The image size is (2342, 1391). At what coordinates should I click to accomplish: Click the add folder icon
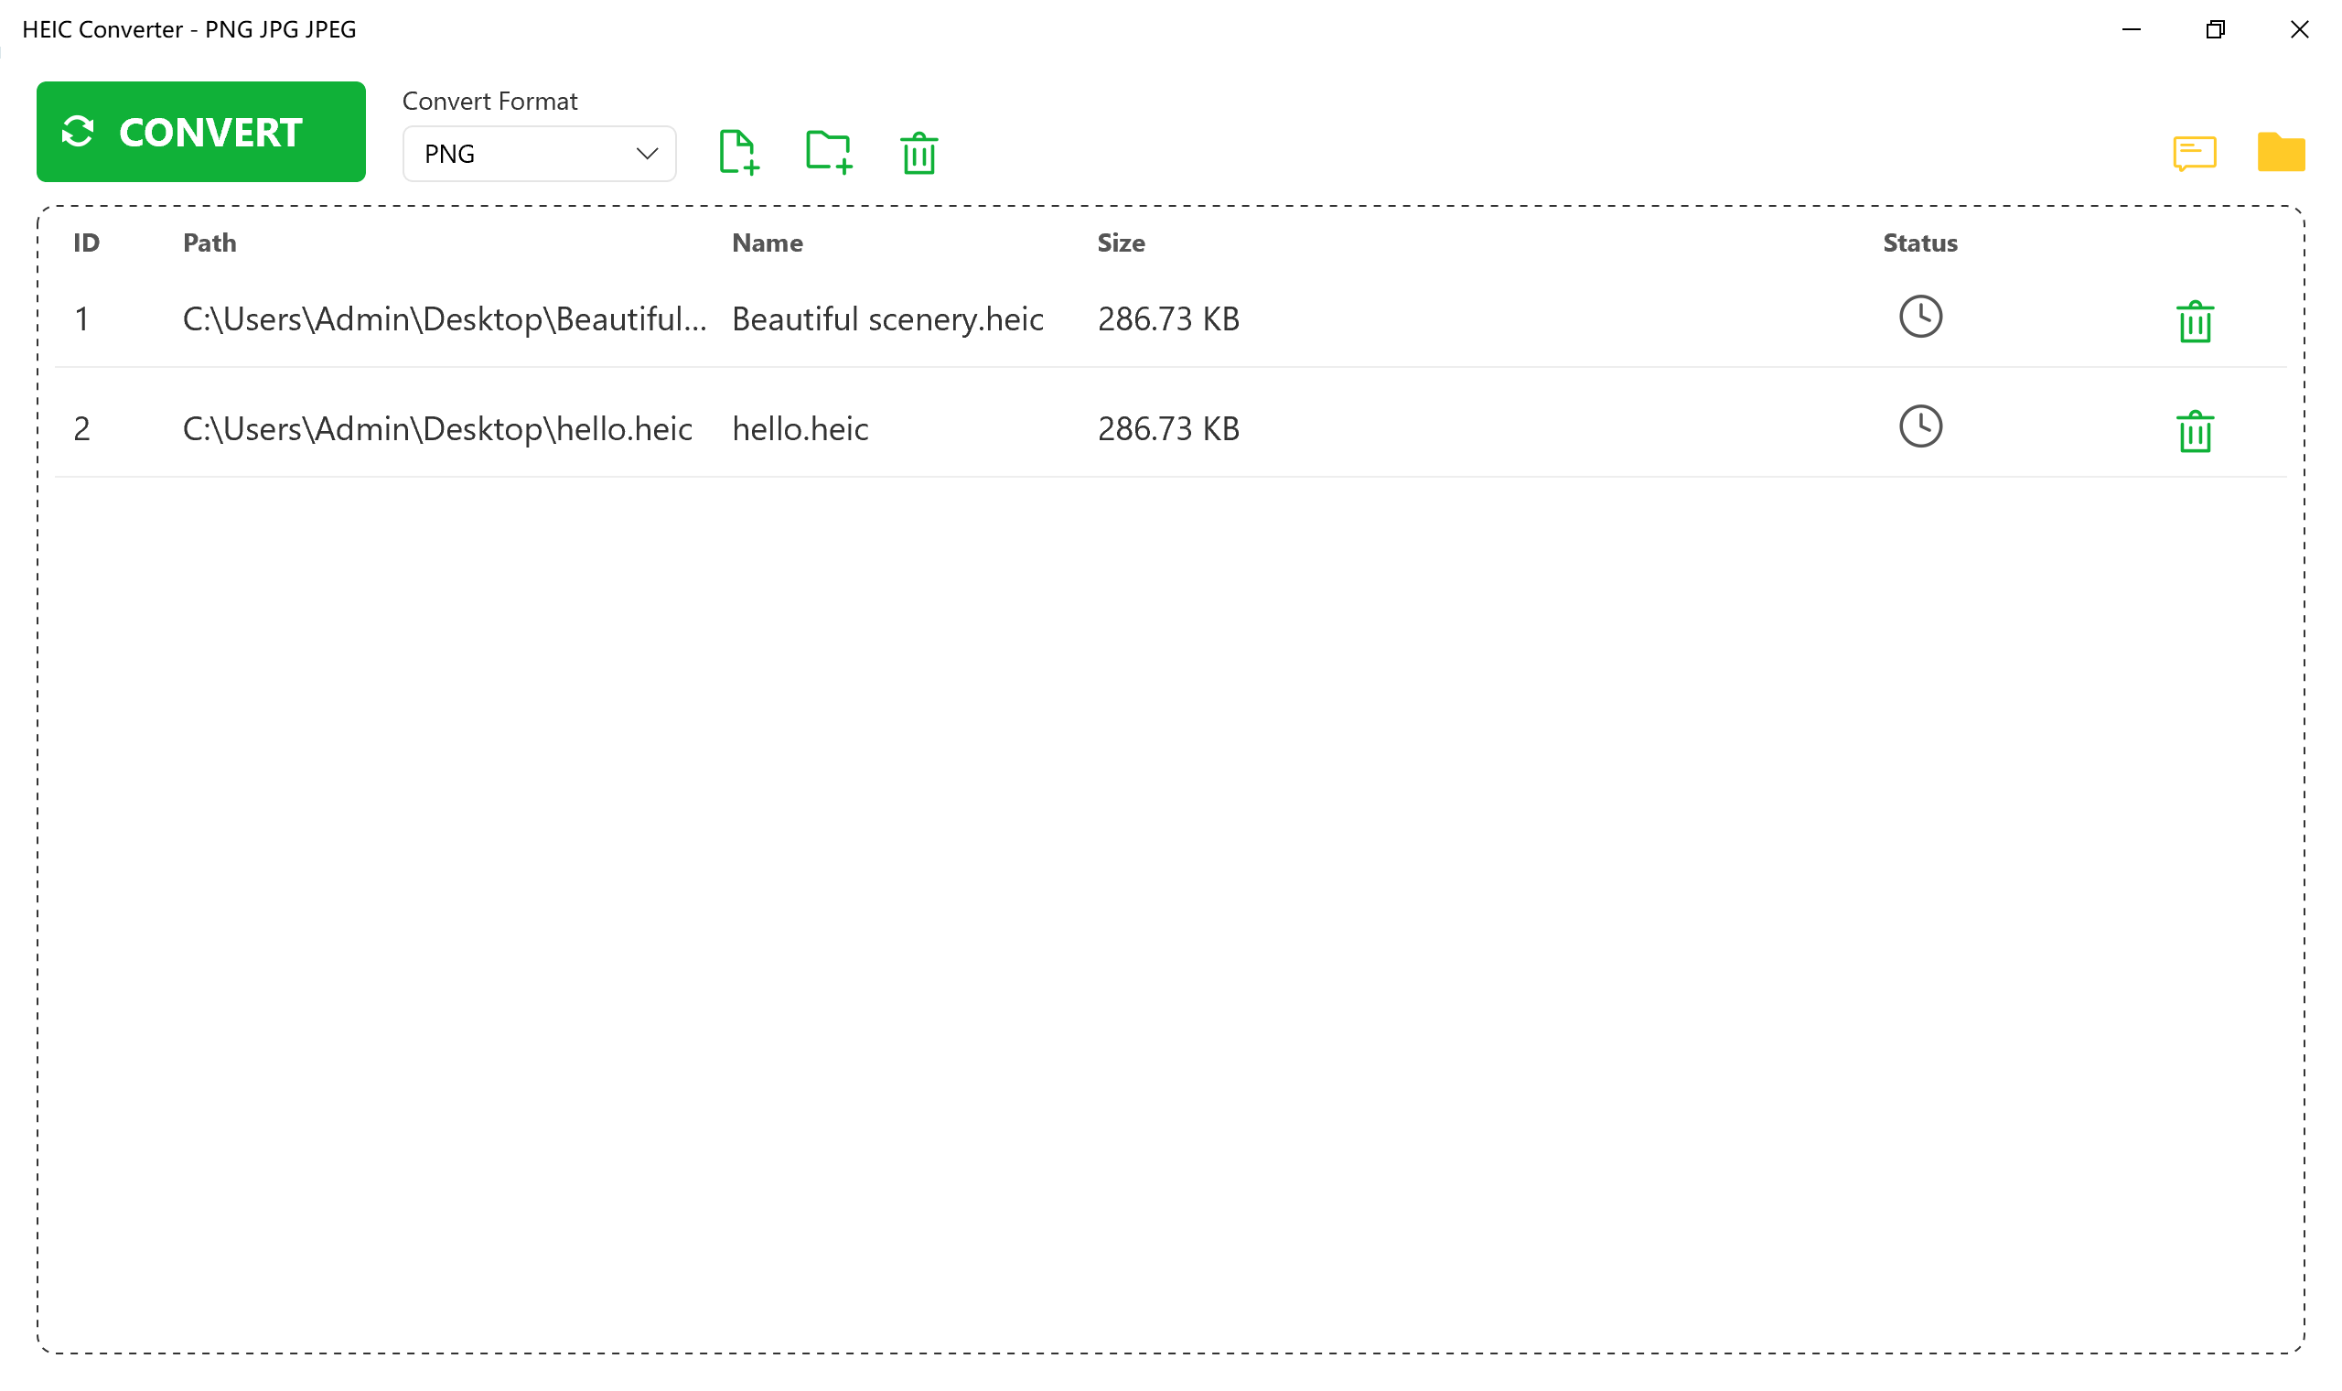click(x=829, y=152)
